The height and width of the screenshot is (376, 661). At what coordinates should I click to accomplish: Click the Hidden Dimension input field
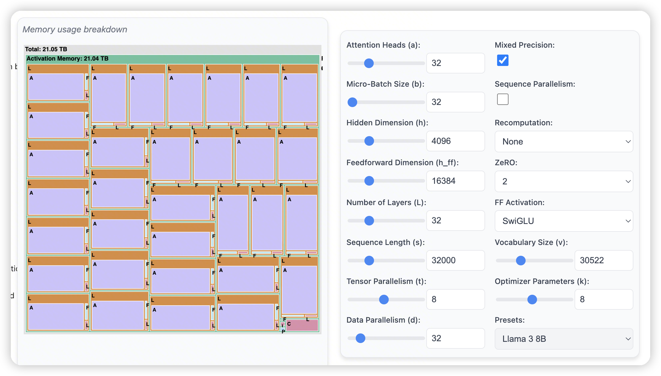(x=455, y=141)
